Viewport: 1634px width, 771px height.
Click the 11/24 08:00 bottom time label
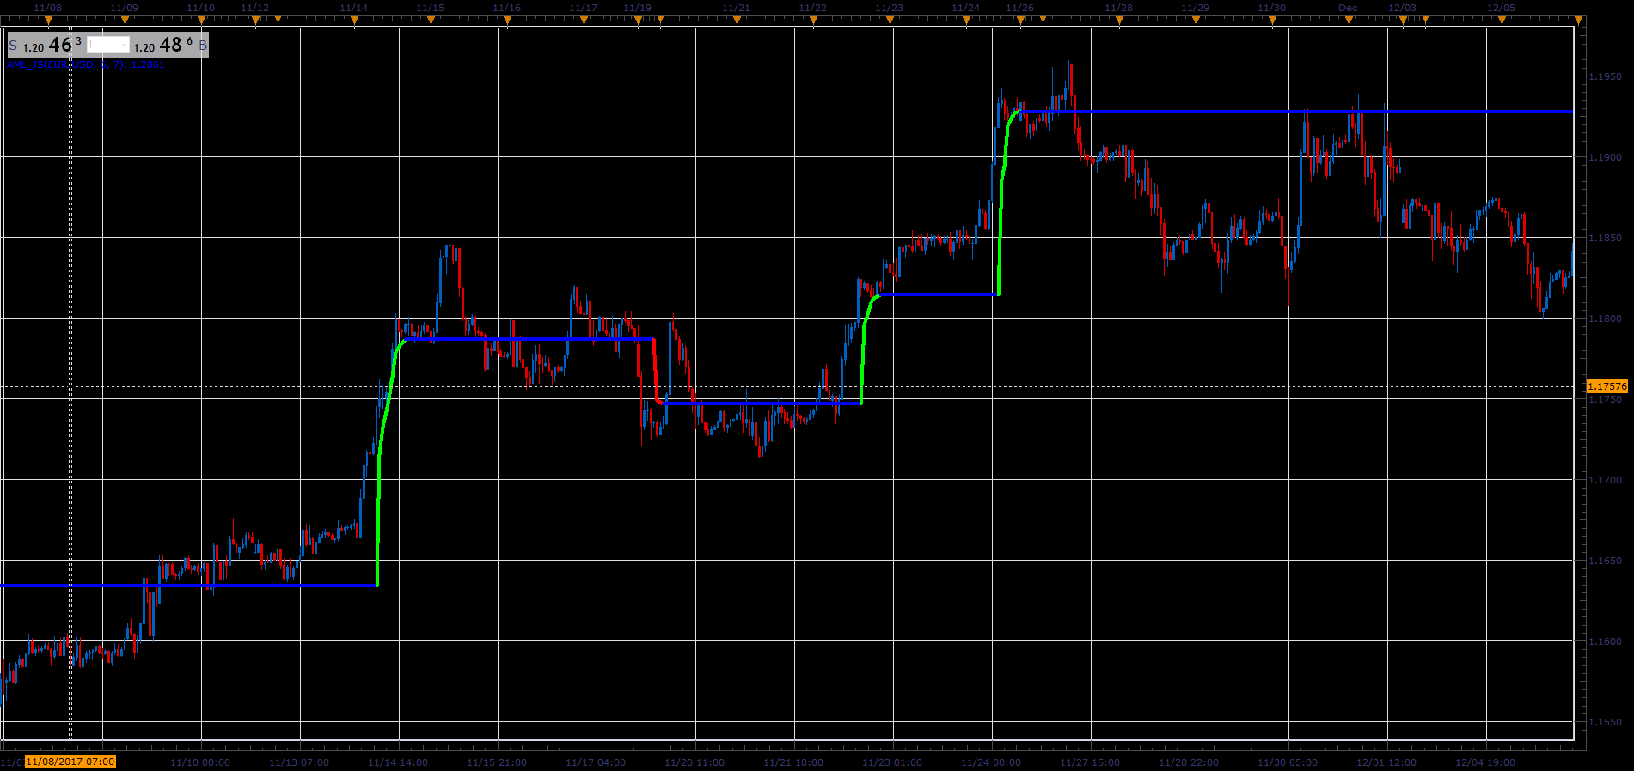tap(991, 762)
